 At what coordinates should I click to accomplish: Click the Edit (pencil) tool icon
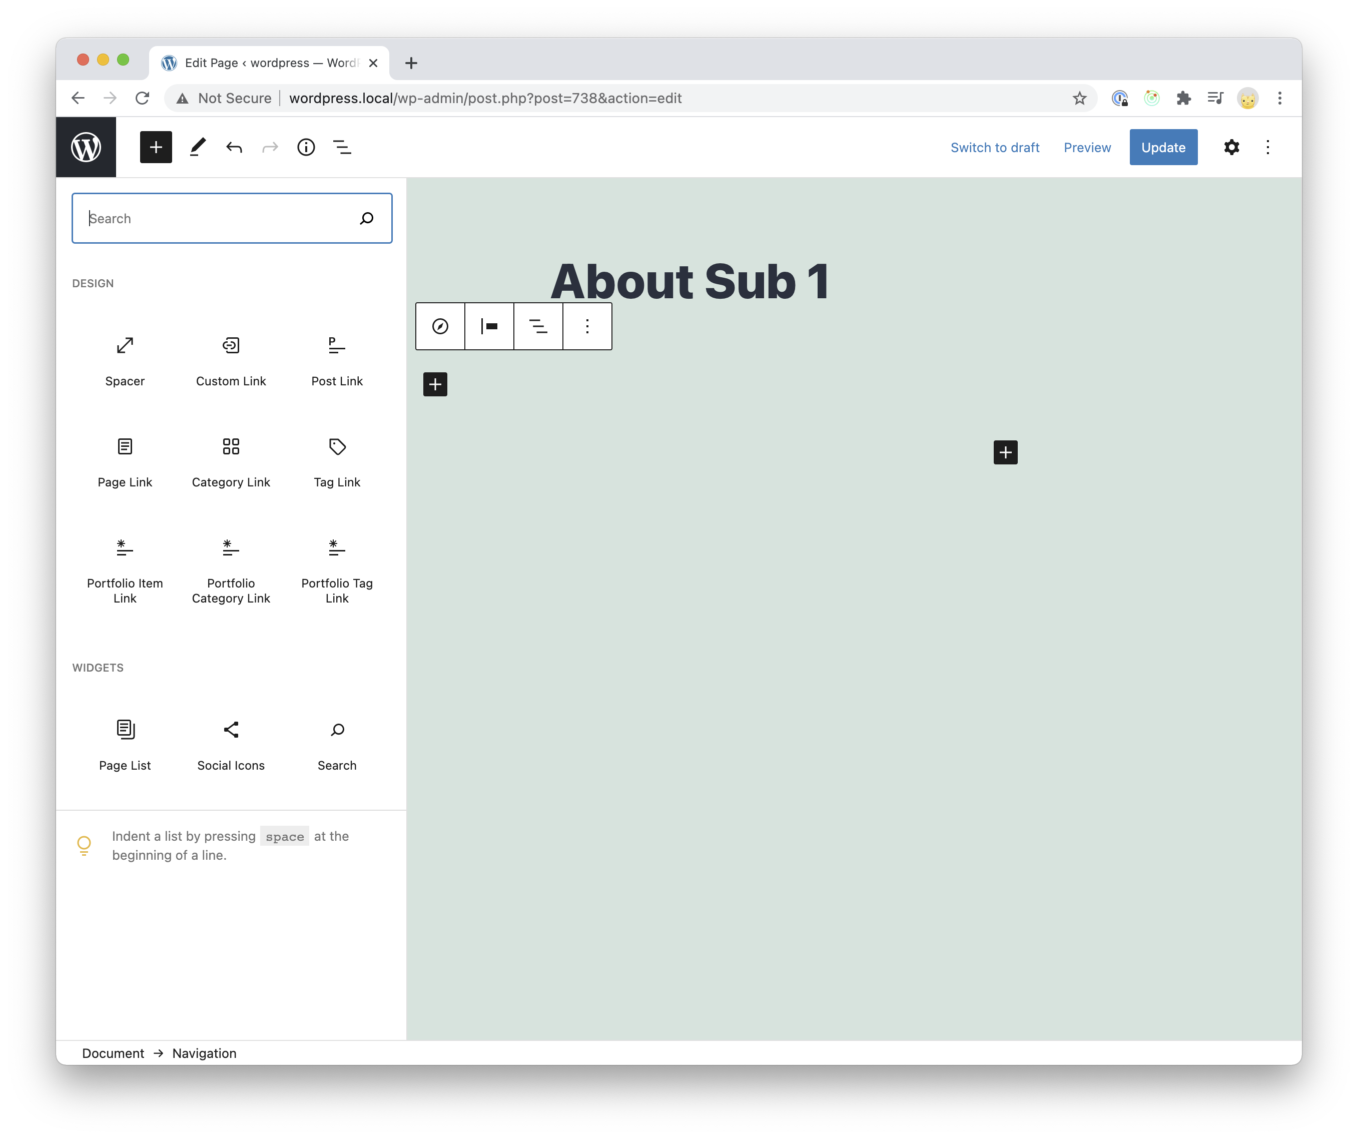[197, 147]
